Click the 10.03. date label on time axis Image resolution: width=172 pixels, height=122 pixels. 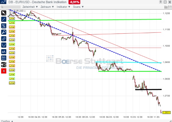[x=133, y=117]
